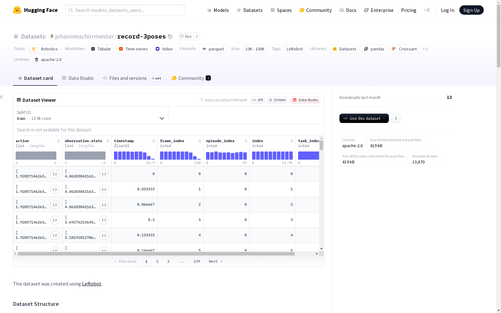Viewport: 501px width, 313px height.
Task: Jump to page 139 of the table
Action: [x=197, y=261]
